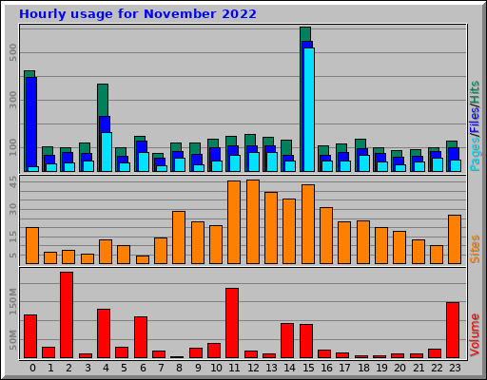Click the Pages legend label
The image size is (487, 380).
[475, 155]
